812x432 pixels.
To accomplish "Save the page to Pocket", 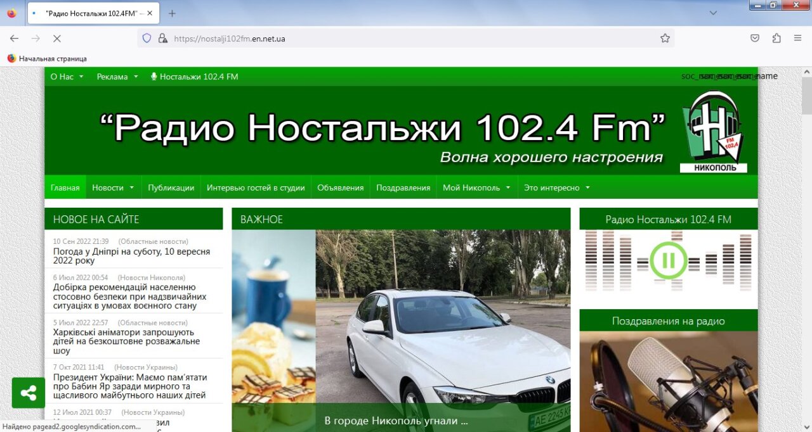I will 755,39.
